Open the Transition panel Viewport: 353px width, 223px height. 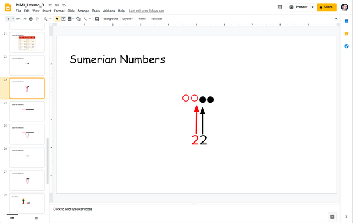(x=156, y=19)
